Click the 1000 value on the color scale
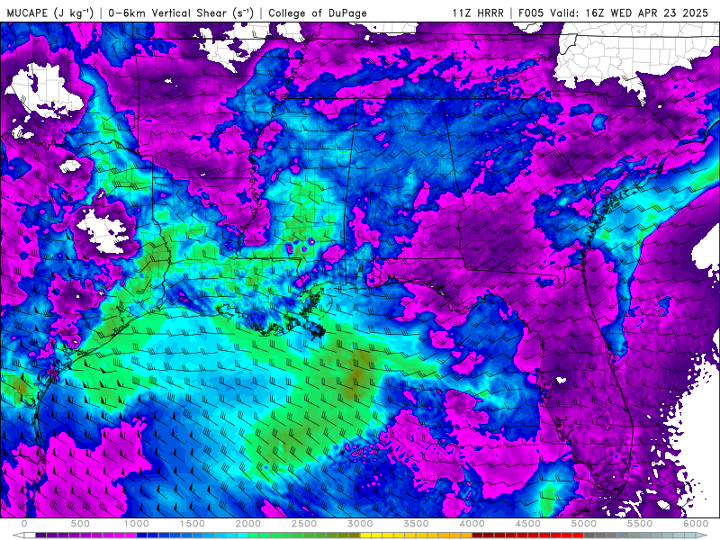 (137, 524)
